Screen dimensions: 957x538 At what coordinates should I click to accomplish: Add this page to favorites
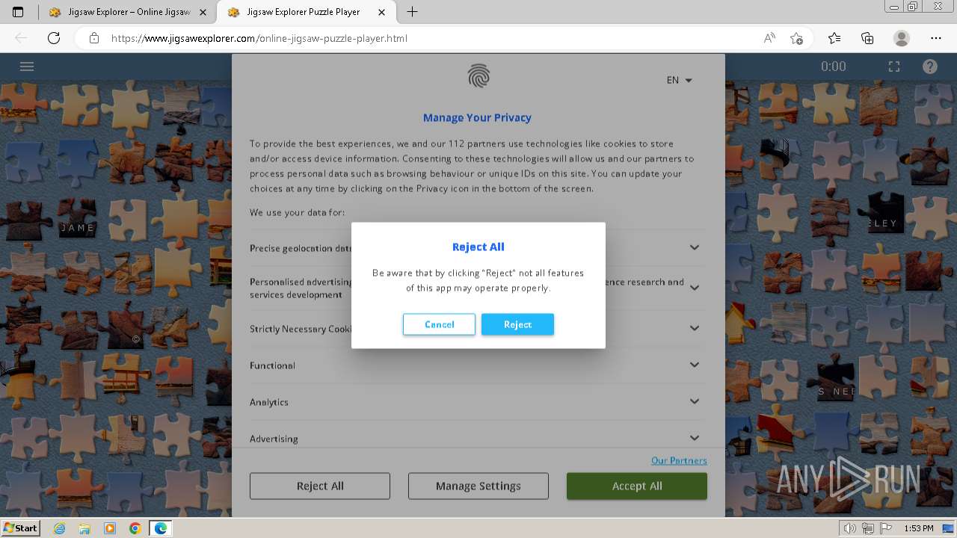click(x=797, y=38)
